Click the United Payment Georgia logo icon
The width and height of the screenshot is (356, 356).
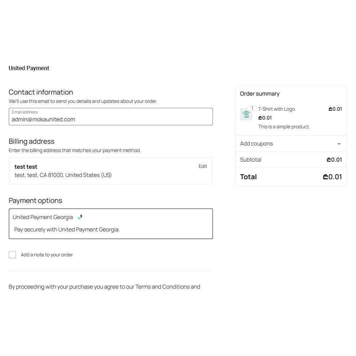click(79, 216)
